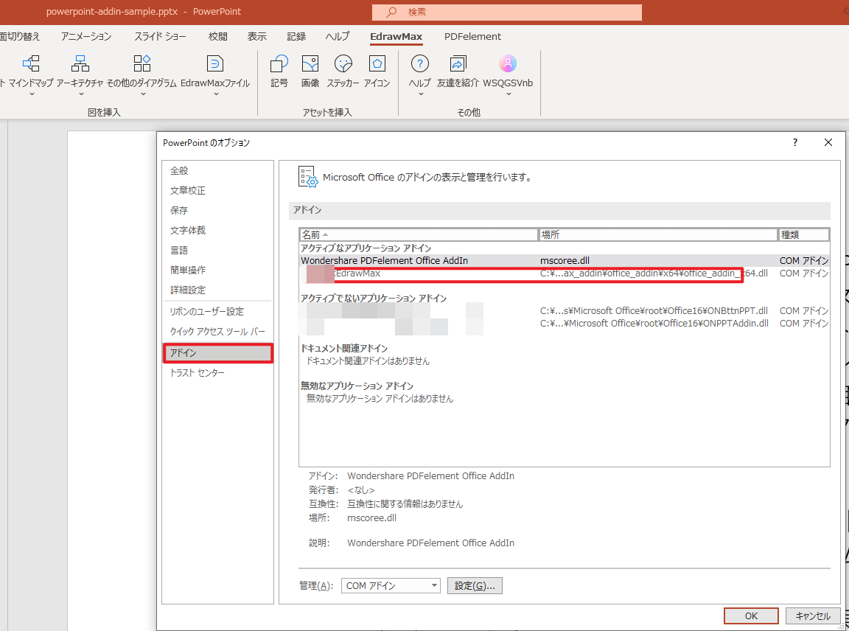The height and width of the screenshot is (631, 849).
Task: Click the search magnifier icon in title bar
Action: (391, 12)
